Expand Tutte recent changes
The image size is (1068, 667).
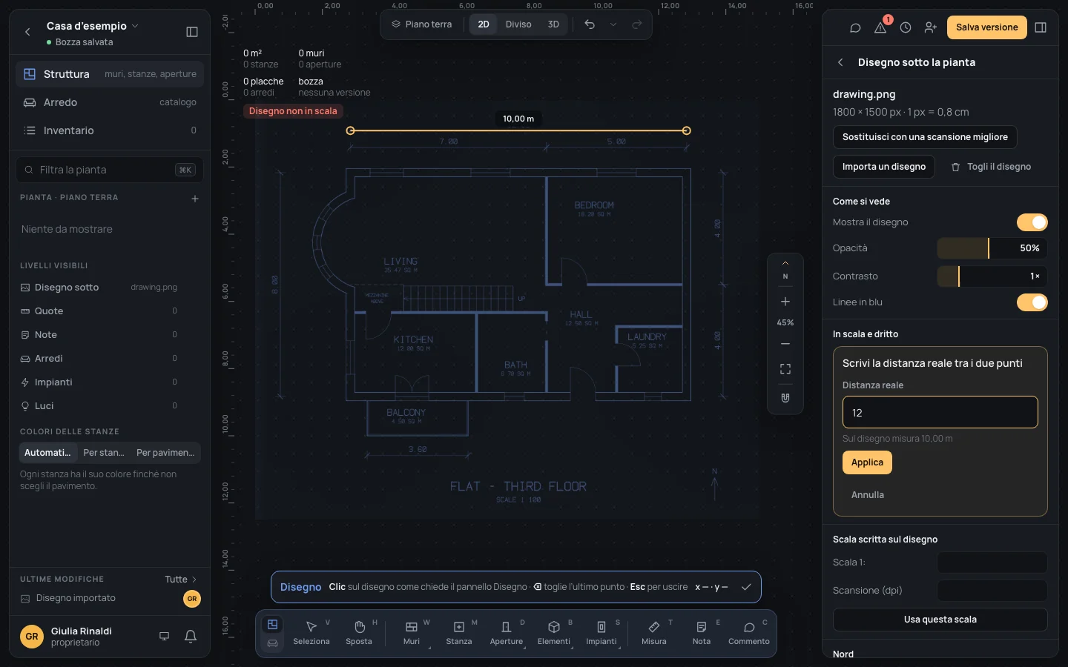(x=181, y=580)
